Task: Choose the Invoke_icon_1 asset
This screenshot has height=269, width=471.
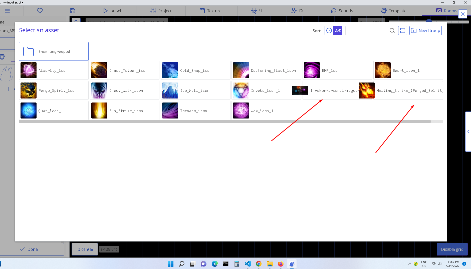Action: click(x=266, y=90)
